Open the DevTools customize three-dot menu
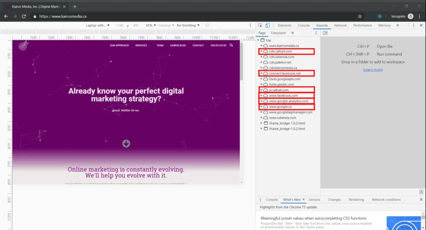This screenshot has height=230, width=426. [x=413, y=25]
